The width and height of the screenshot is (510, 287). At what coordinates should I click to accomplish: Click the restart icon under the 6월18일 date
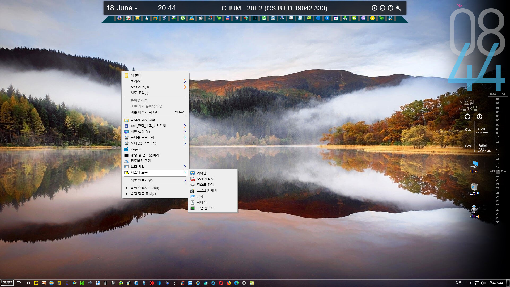point(467,117)
